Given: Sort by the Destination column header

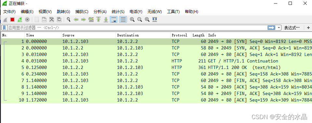Looking at the screenshot, I should pos(143,35).
